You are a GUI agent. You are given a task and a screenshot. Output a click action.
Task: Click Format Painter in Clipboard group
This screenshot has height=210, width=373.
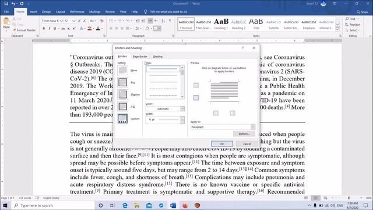[24, 30]
